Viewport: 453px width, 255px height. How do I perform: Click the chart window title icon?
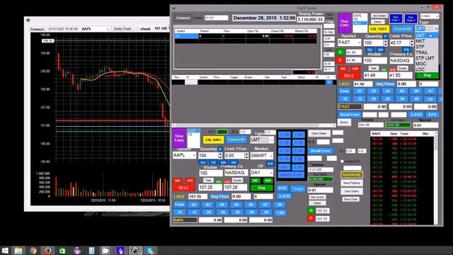28,20
